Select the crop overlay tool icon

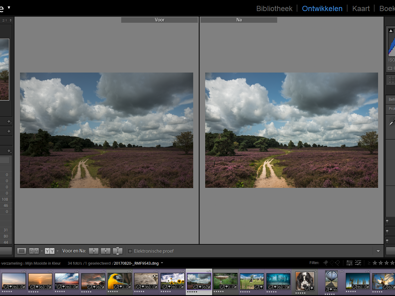(x=391, y=80)
